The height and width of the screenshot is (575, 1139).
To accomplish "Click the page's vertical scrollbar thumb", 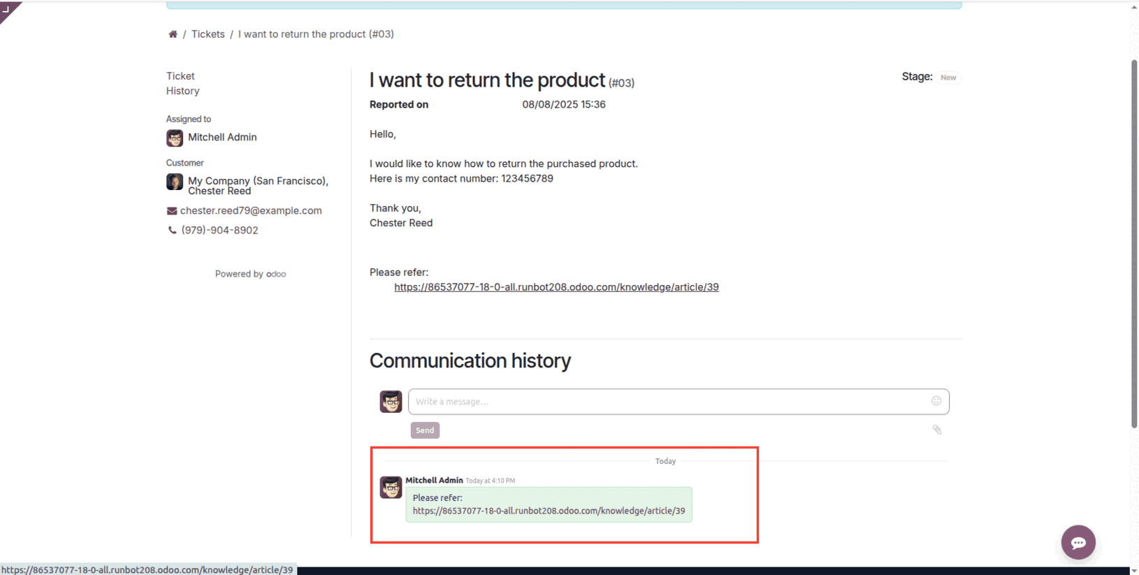I will [1134, 244].
